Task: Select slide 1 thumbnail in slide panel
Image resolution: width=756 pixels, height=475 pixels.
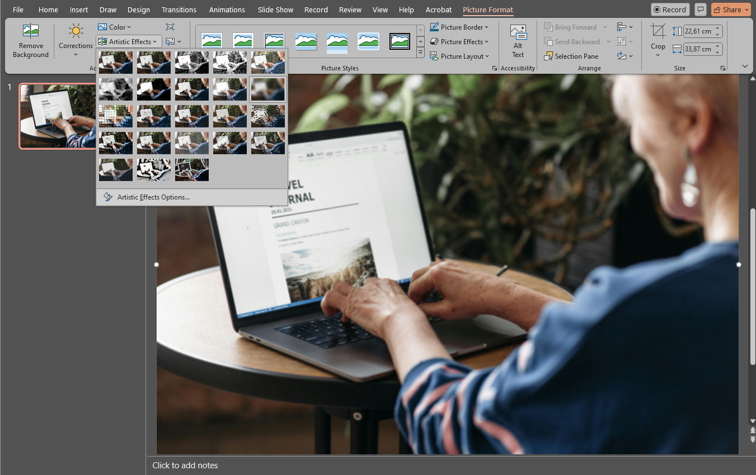Action: [57, 116]
